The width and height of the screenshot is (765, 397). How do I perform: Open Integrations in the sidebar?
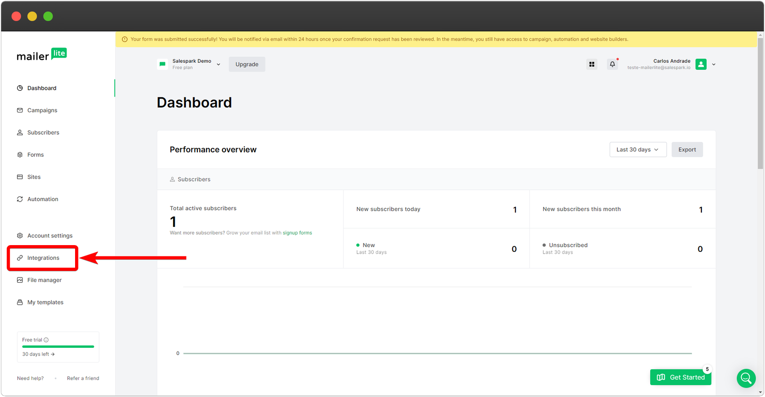click(43, 258)
